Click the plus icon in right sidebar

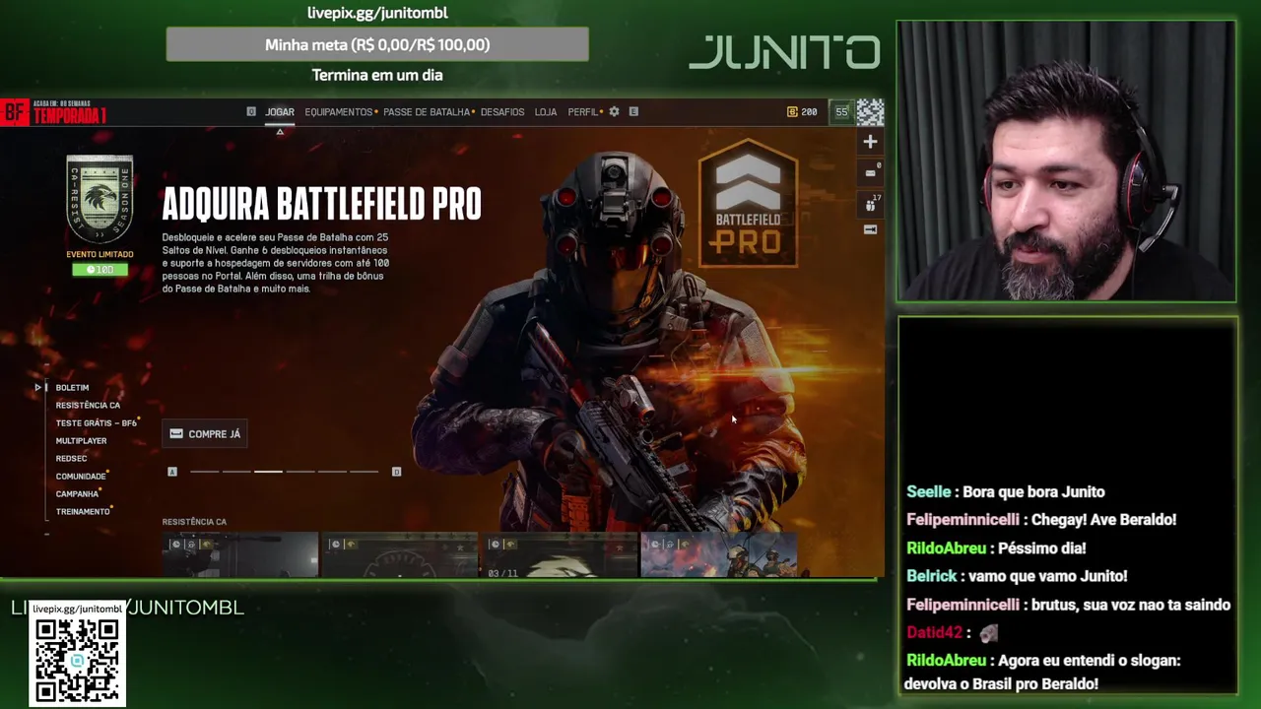click(x=870, y=142)
